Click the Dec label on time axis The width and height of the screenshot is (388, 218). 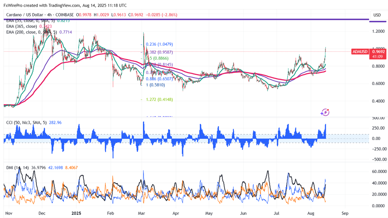click(42, 213)
